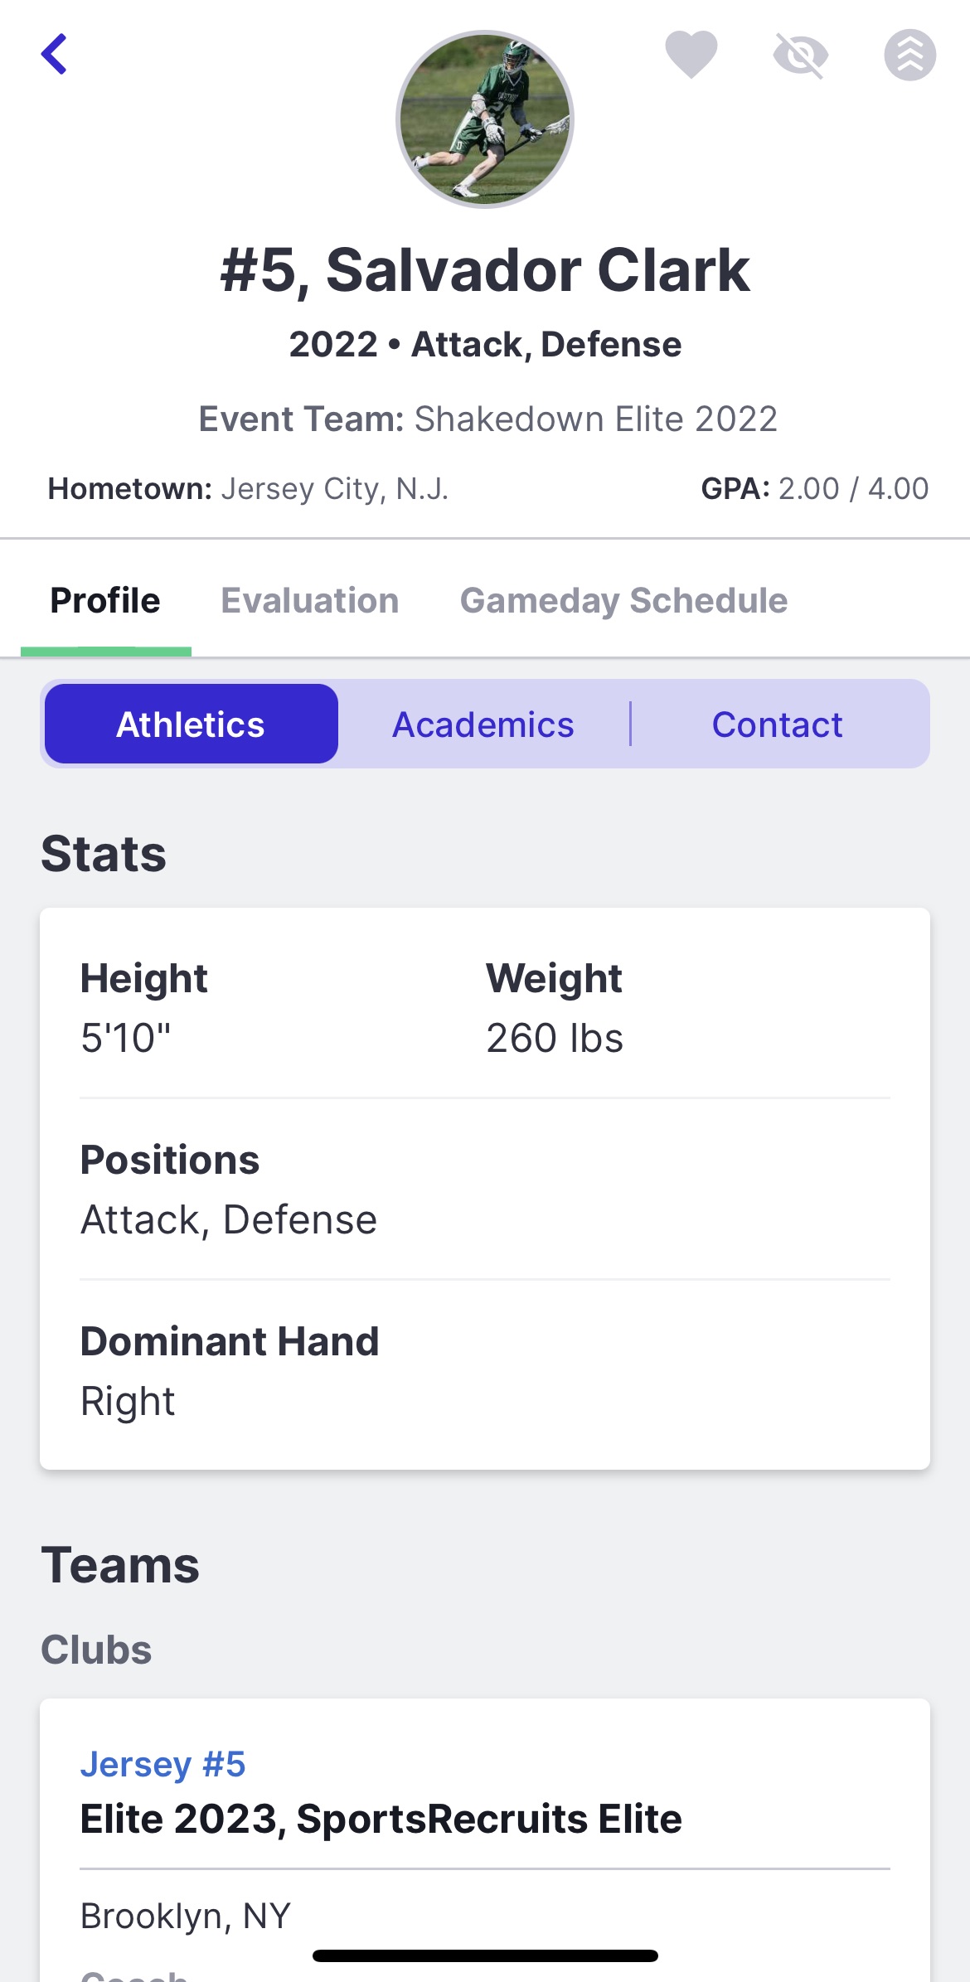This screenshot has width=970, height=1982.
Task: Switch to the Evaluation tab
Action: click(309, 600)
